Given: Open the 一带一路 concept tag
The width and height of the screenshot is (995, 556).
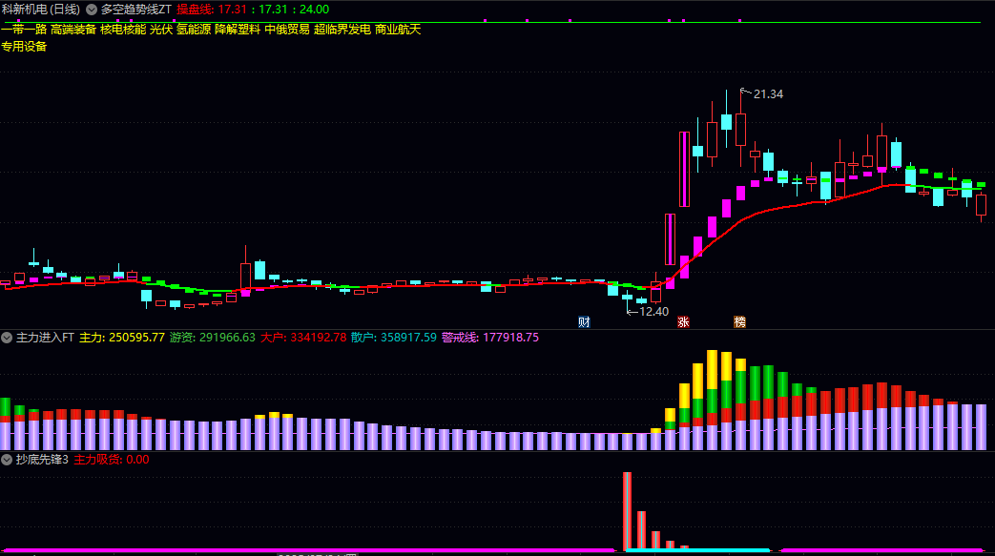Looking at the screenshot, I should tap(24, 30).
